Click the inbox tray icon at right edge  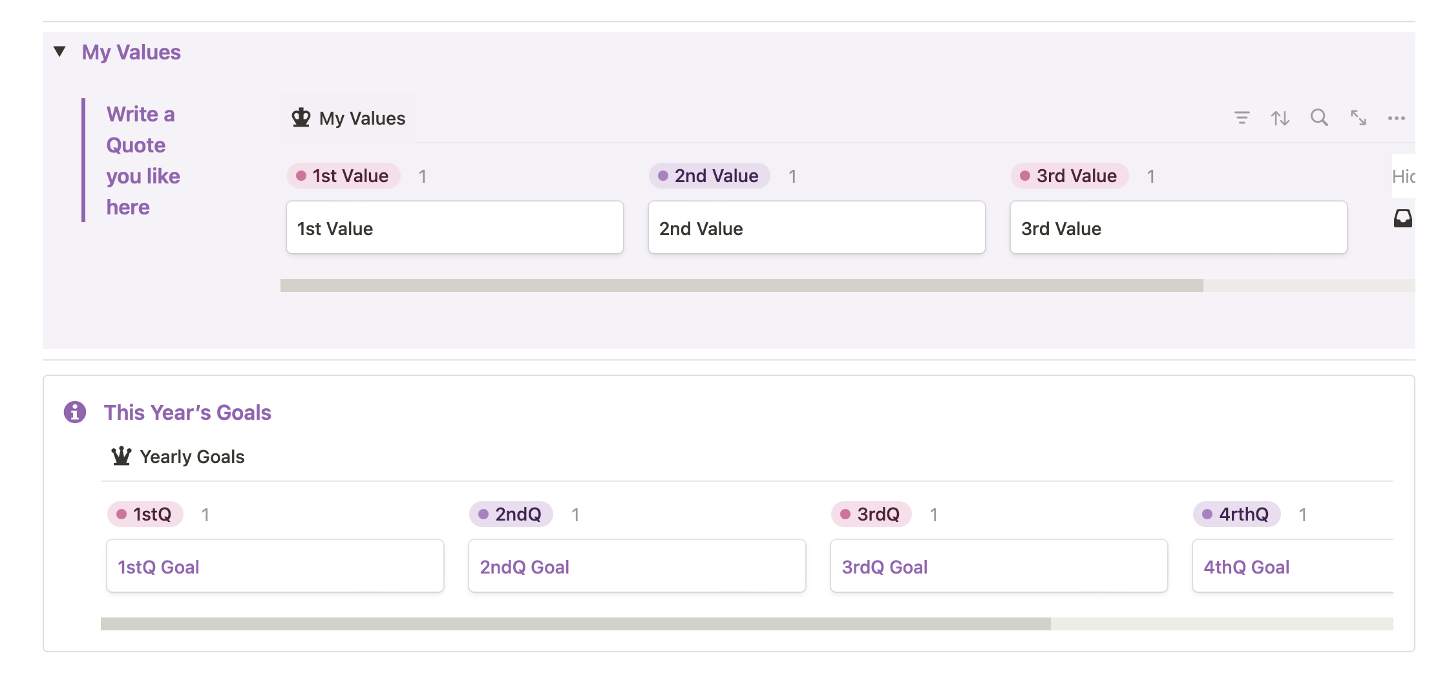(x=1402, y=218)
